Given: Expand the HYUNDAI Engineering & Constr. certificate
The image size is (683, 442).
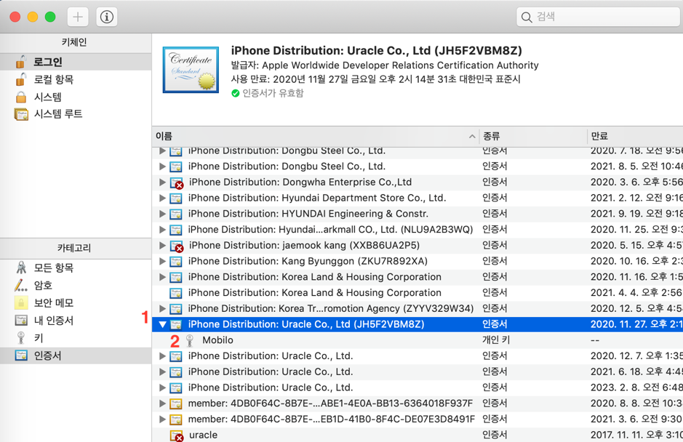Looking at the screenshot, I should click(162, 214).
